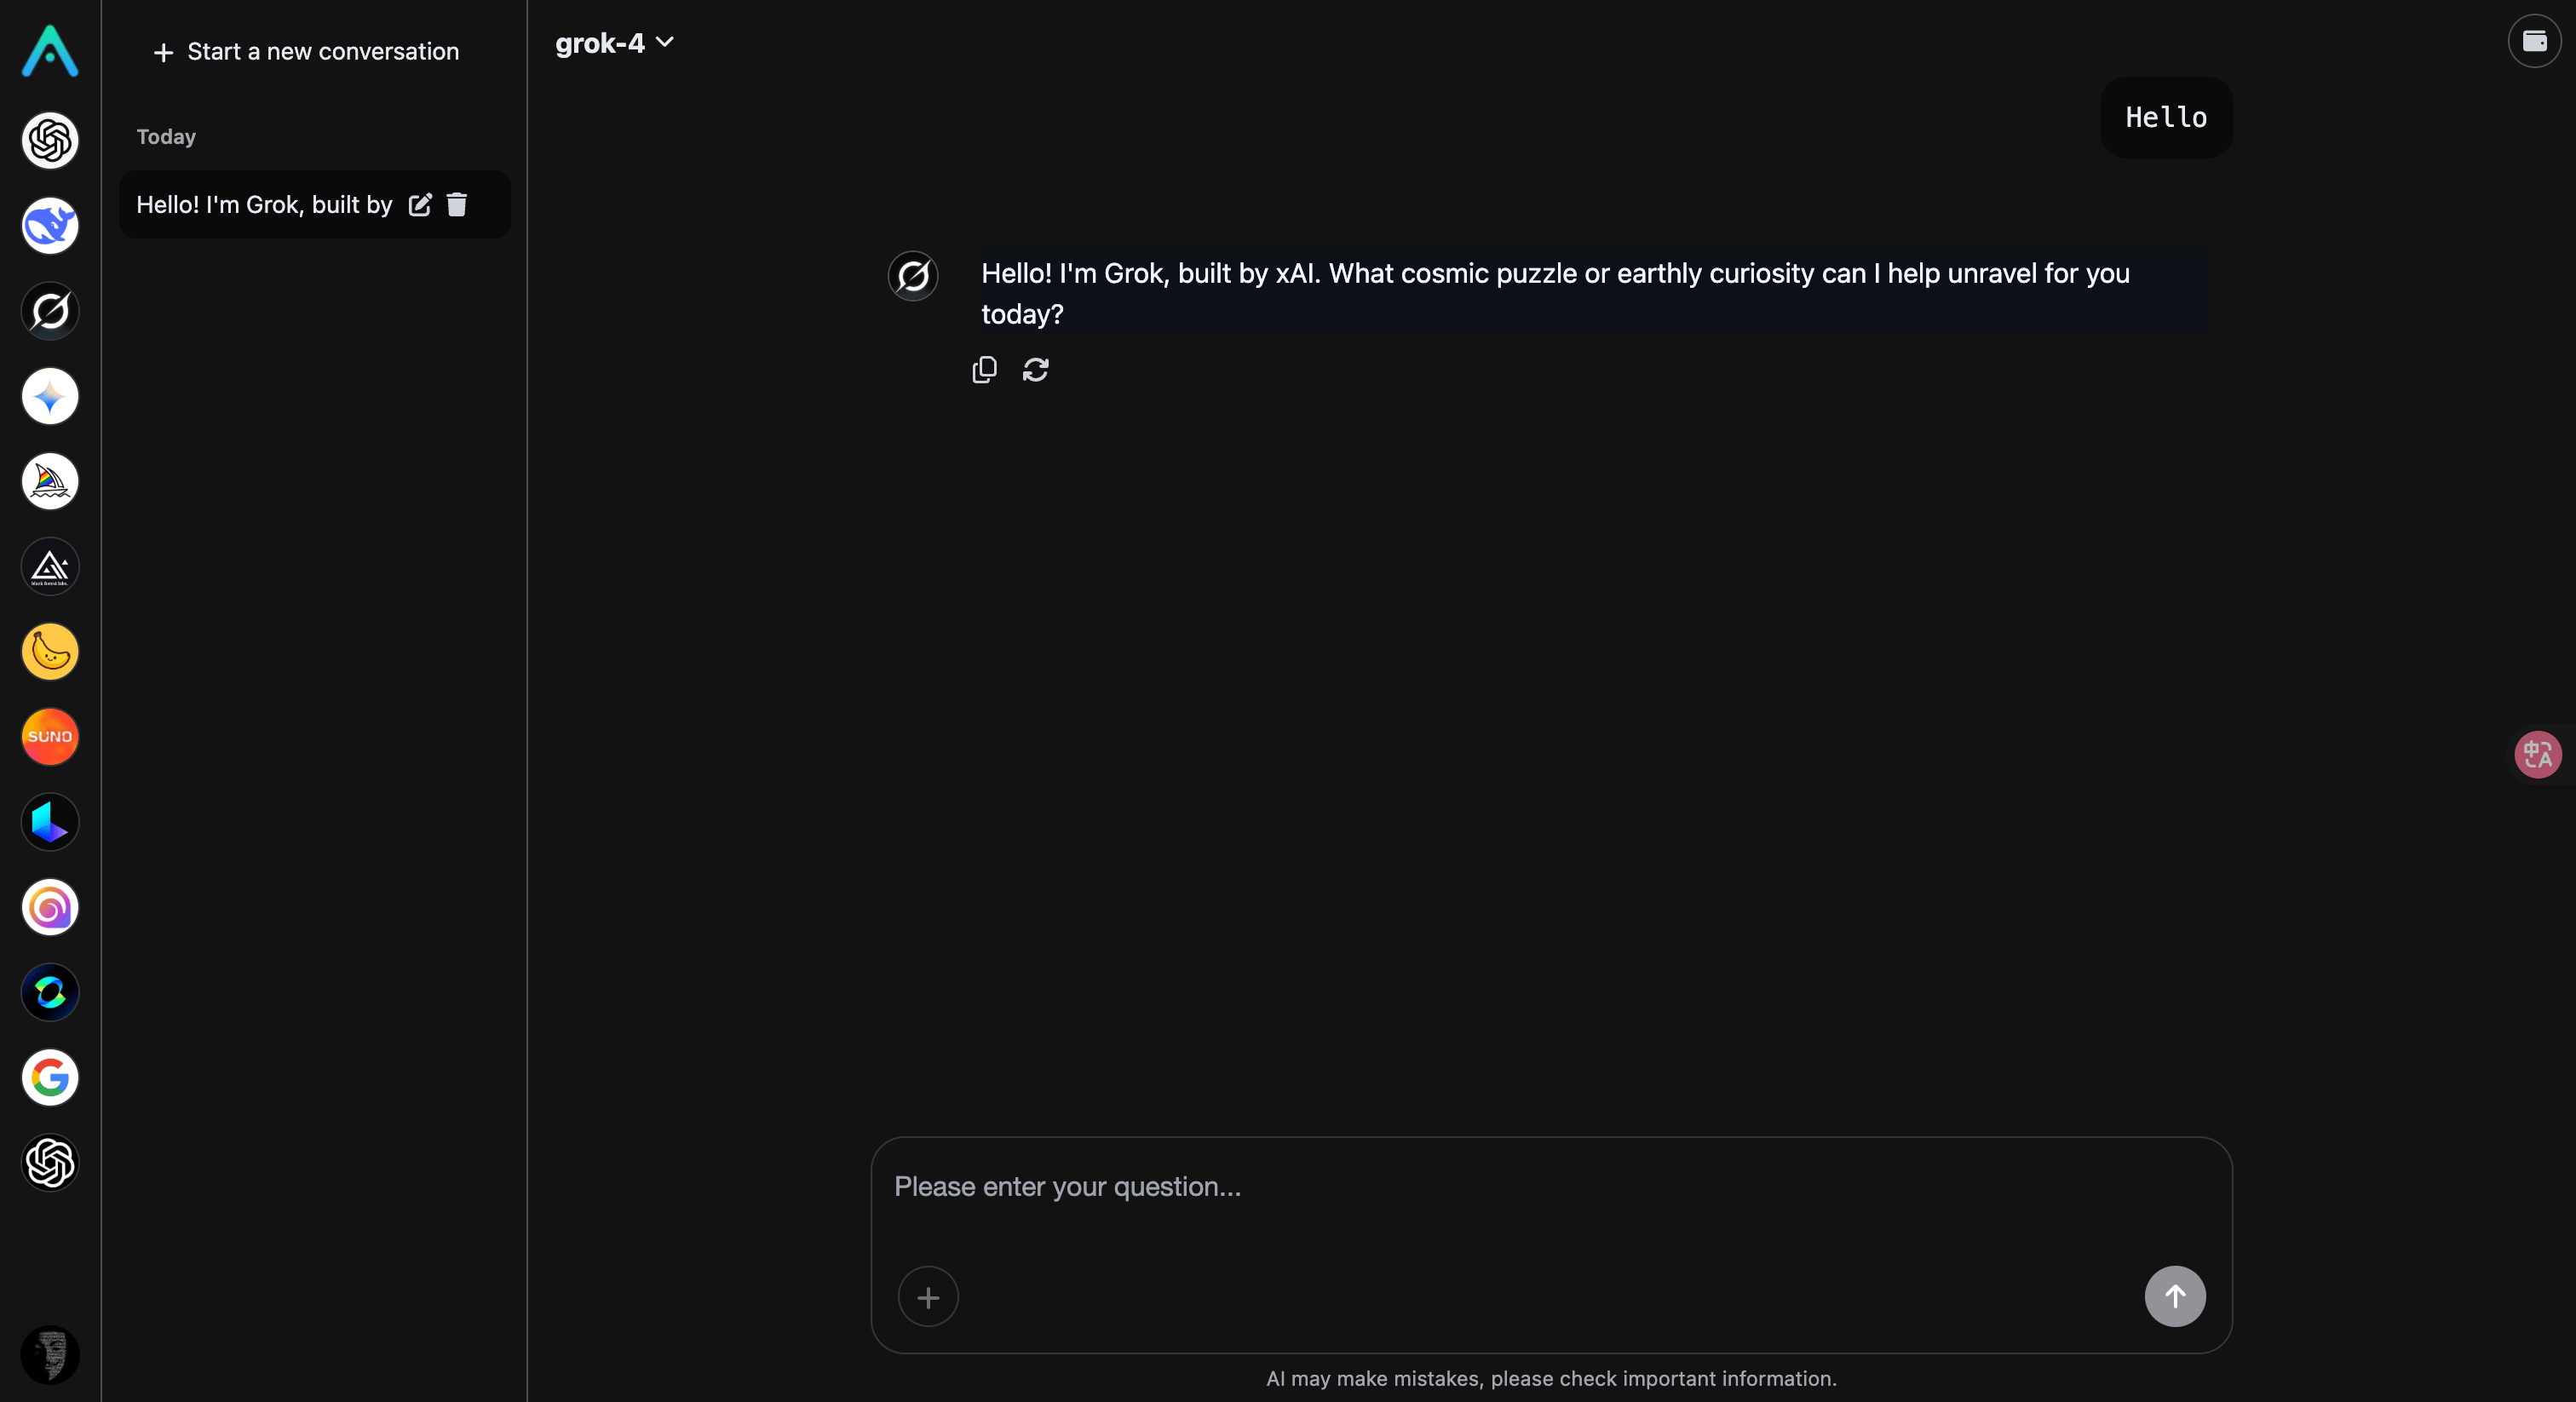
Task: Click the banana emoji provider icon
Action: point(49,652)
